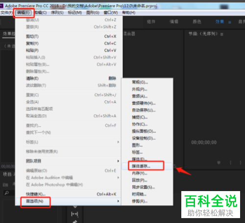Open 音频硬件(H)... preferences

147,103
